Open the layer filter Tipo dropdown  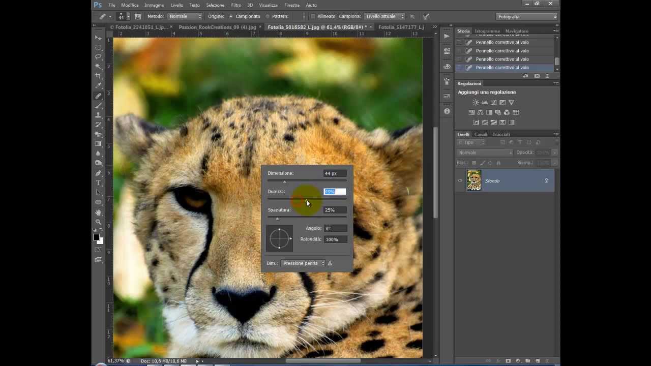pyautogui.click(x=471, y=142)
